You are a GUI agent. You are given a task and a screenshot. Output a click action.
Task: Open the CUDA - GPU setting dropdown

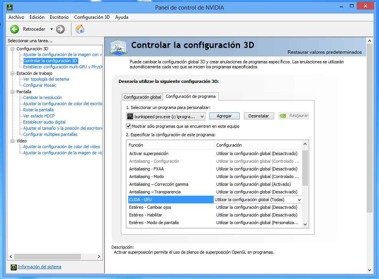pyautogui.click(x=299, y=200)
